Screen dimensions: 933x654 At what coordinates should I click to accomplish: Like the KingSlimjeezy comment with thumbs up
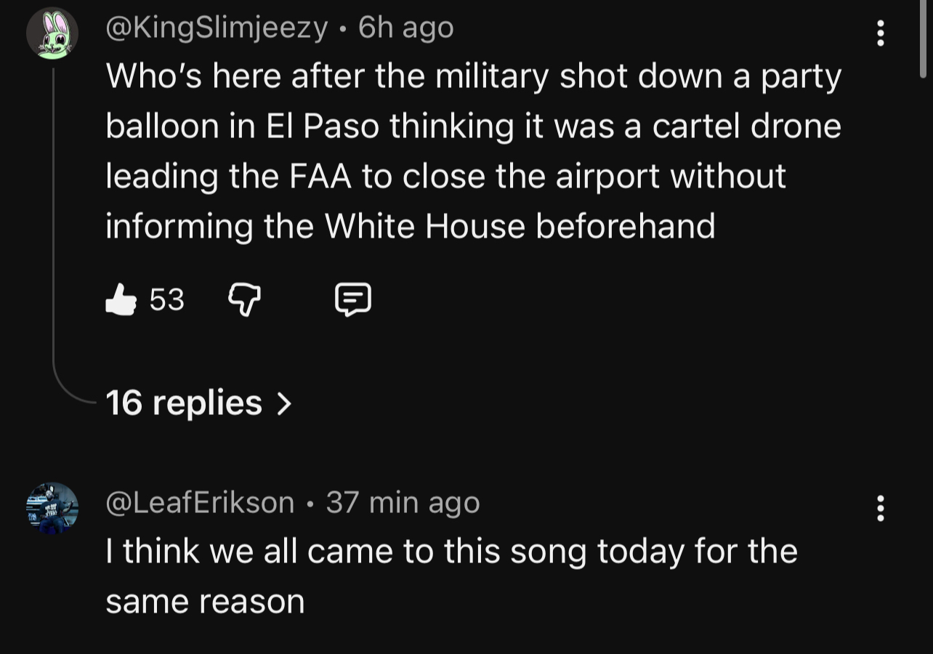click(121, 299)
